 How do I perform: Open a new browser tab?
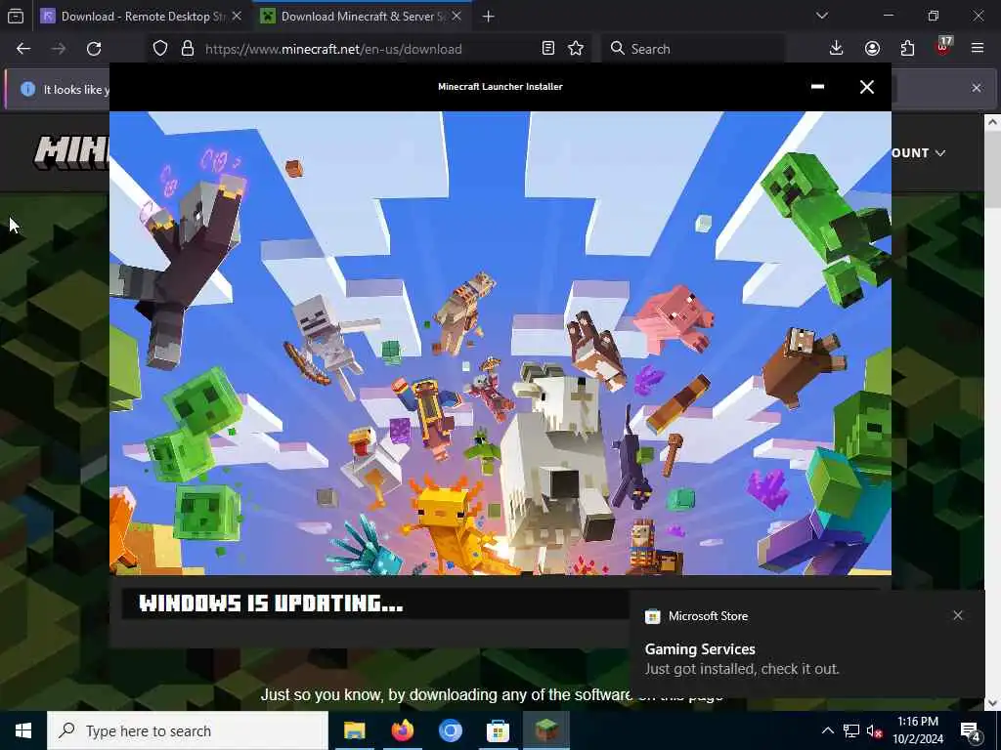pos(489,17)
